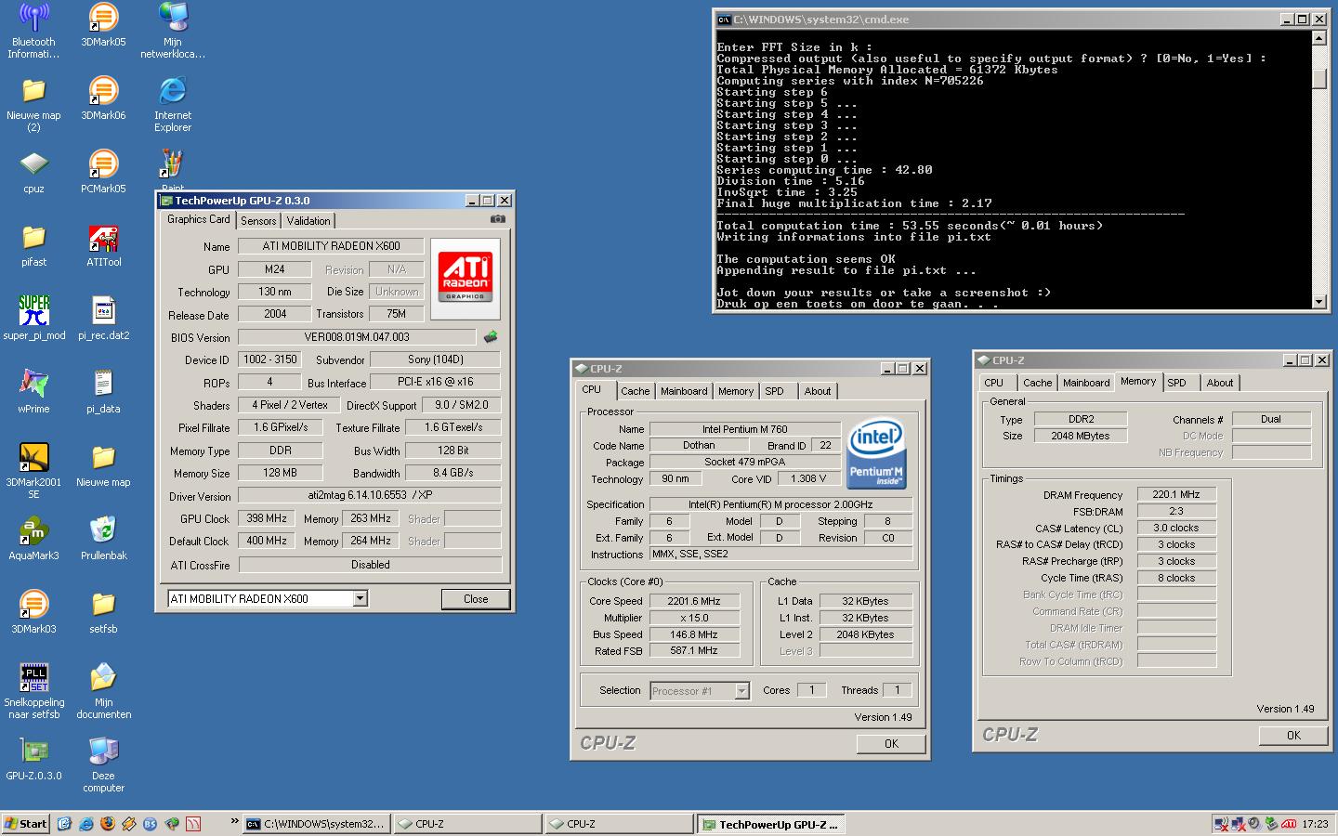The height and width of the screenshot is (836, 1338).
Task: Switch to the Sensors tab in GPU-Z
Action: [x=258, y=221]
